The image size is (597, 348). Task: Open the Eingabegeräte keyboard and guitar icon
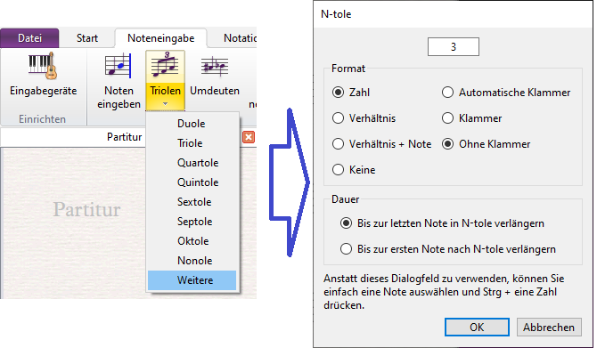(x=43, y=66)
